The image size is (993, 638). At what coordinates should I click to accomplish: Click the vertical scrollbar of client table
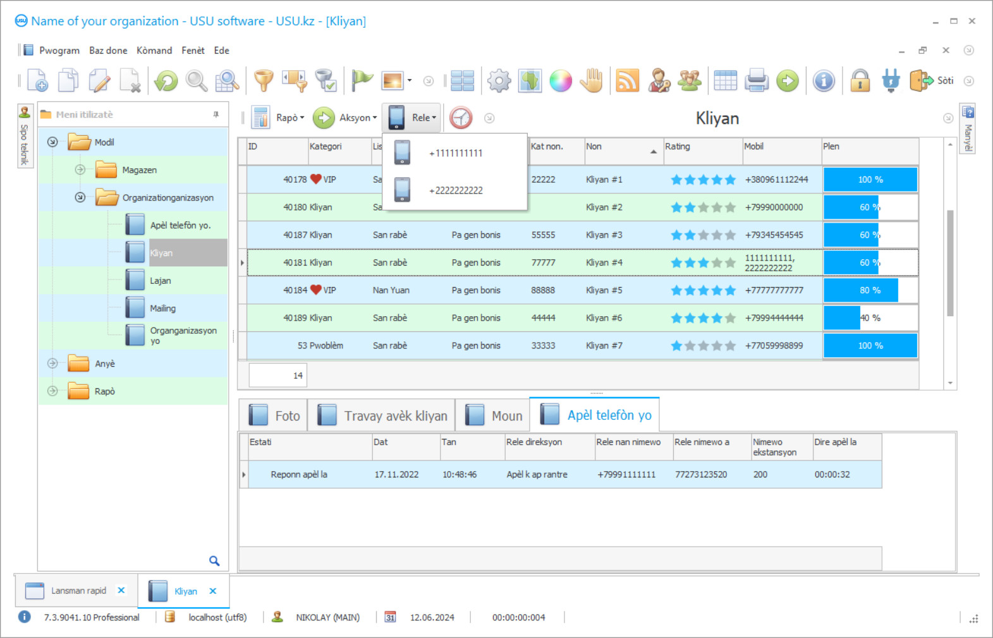click(950, 263)
